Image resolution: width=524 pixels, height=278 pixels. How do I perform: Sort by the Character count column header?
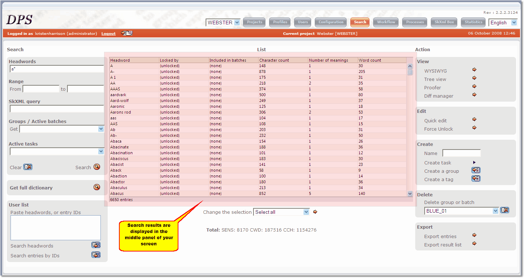coord(283,60)
